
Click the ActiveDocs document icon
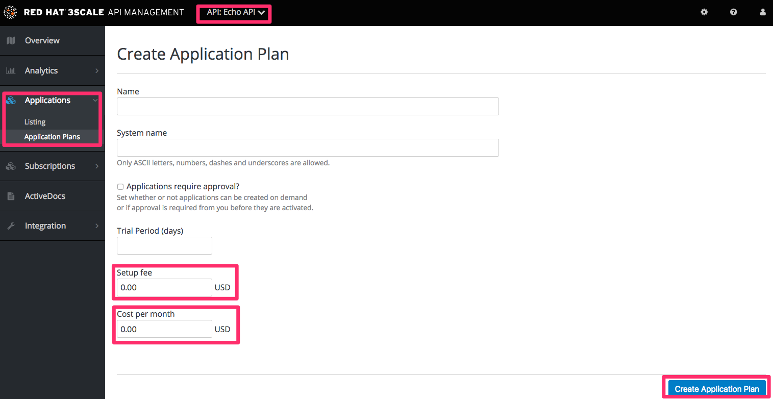(x=11, y=196)
